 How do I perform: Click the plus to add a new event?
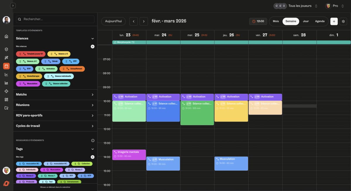334,21
